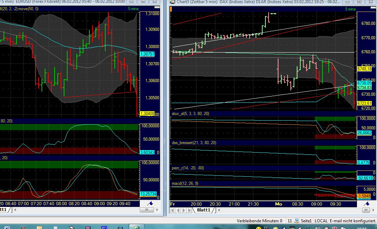The height and width of the screenshot is (229, 377).
Task: Click the right sheet navigation arrow on DAX chart
Action: 184,210
